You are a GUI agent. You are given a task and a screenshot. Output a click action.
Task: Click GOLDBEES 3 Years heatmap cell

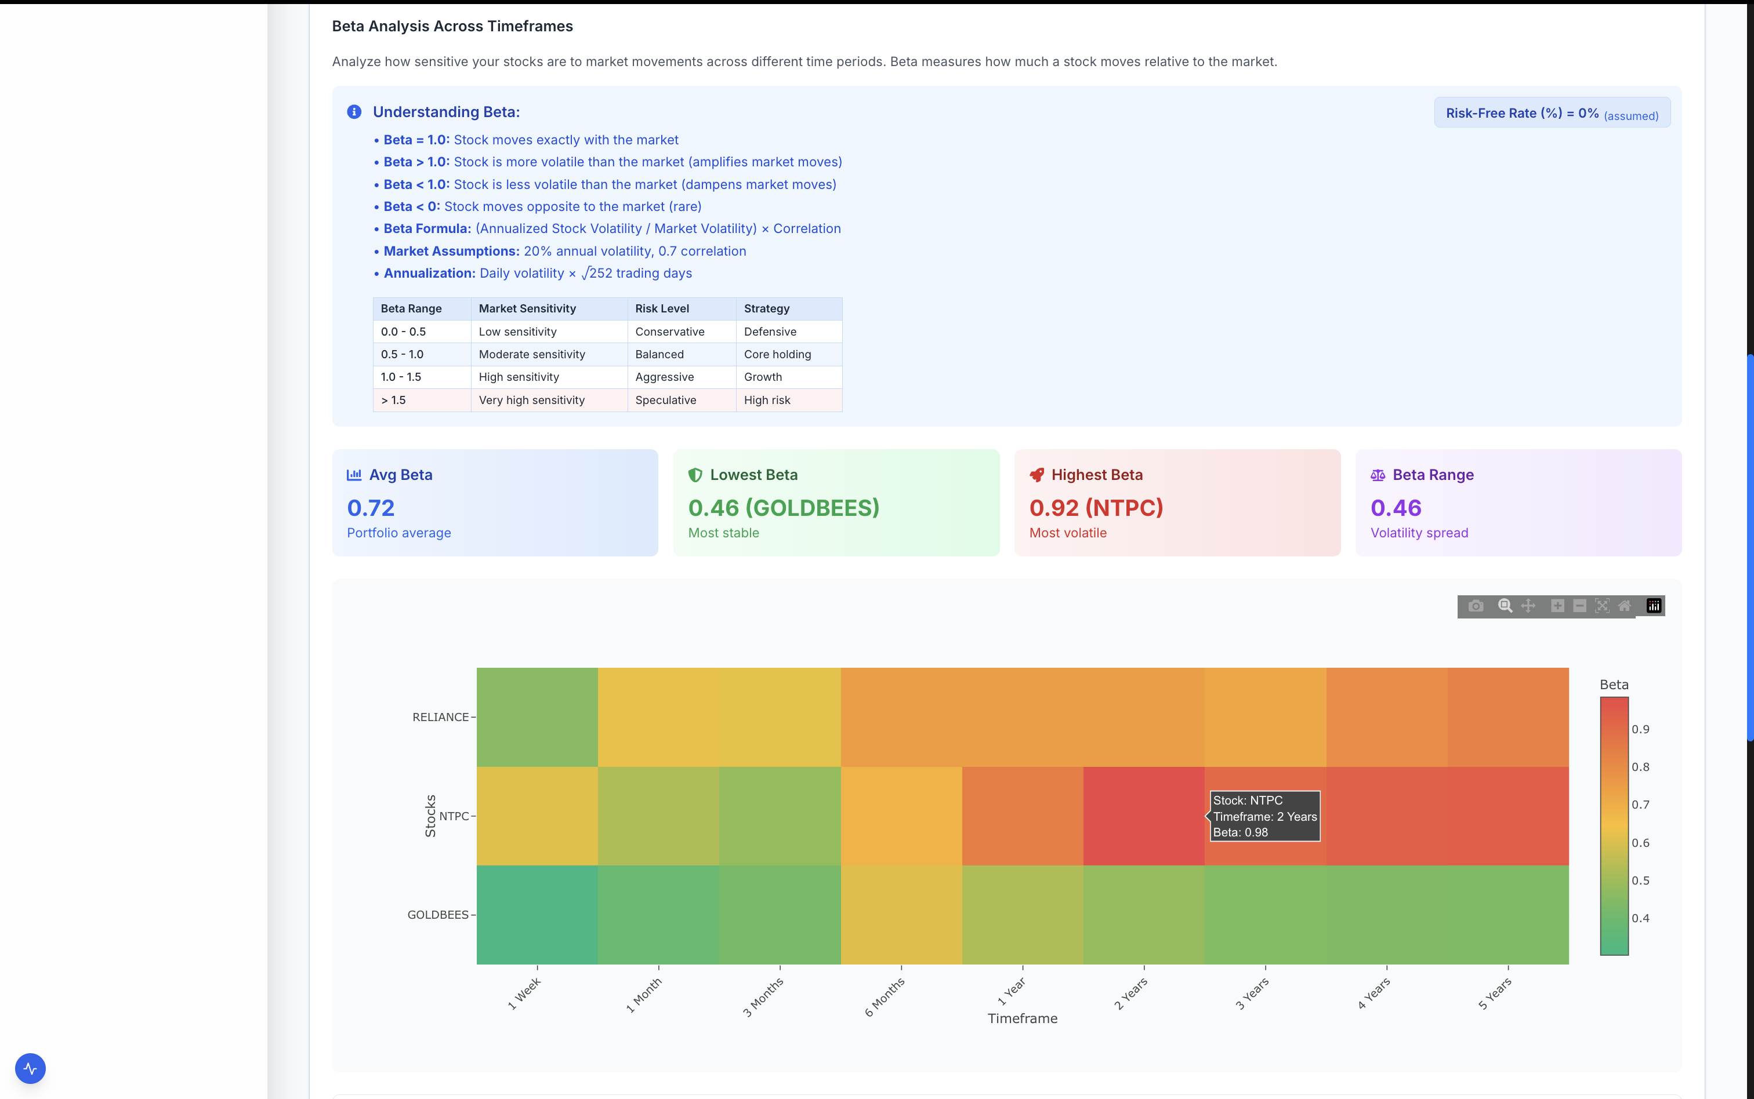(x=1265, y=914)
